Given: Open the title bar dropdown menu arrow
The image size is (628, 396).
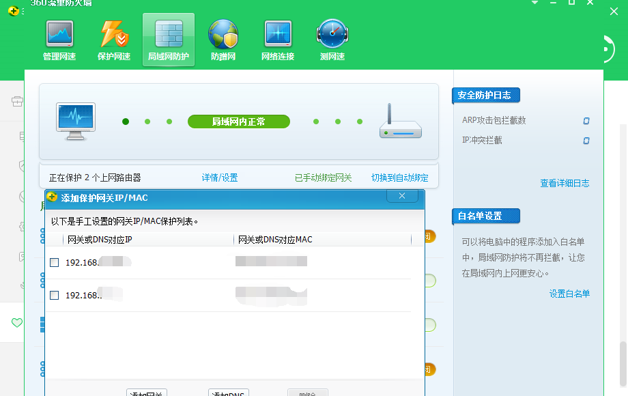Looking at the screenshot, I should click(x=534, y=3).
